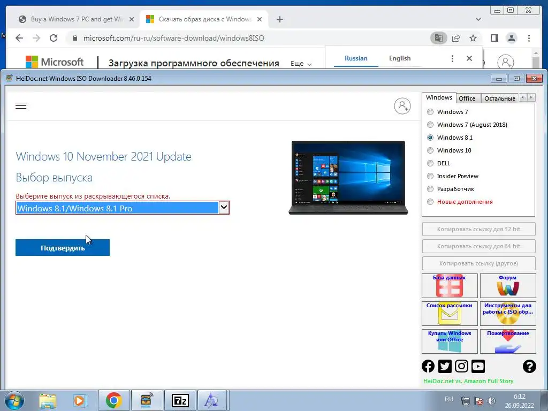Click the sign-in profile icon in HeiDoc window
The width and height of the screenshot is (548, 411).
point(402,106)
